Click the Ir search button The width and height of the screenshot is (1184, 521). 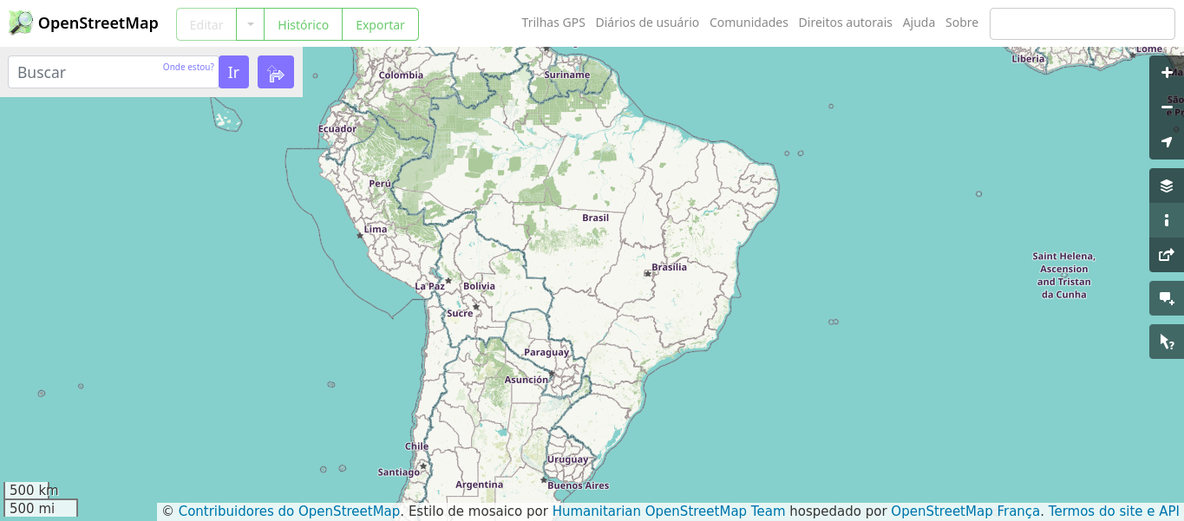(x=233, y=72)
